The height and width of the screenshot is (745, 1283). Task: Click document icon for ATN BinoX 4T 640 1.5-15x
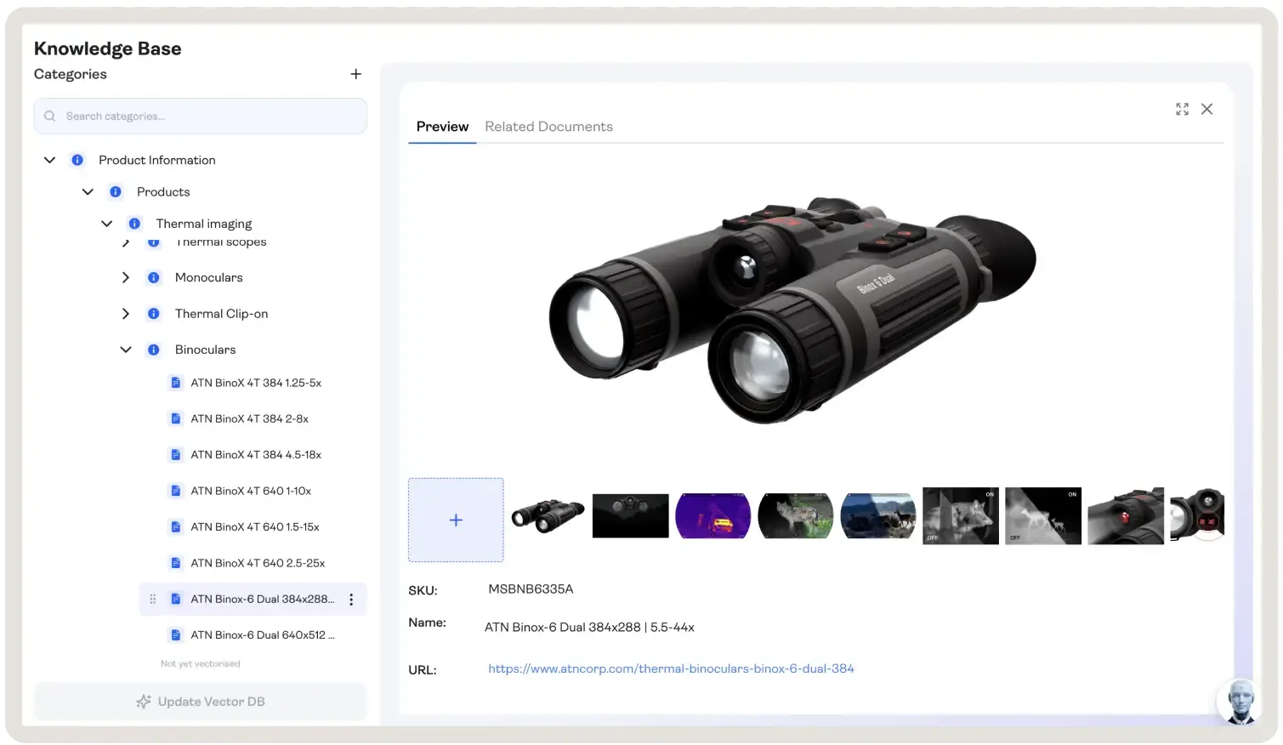176,527
